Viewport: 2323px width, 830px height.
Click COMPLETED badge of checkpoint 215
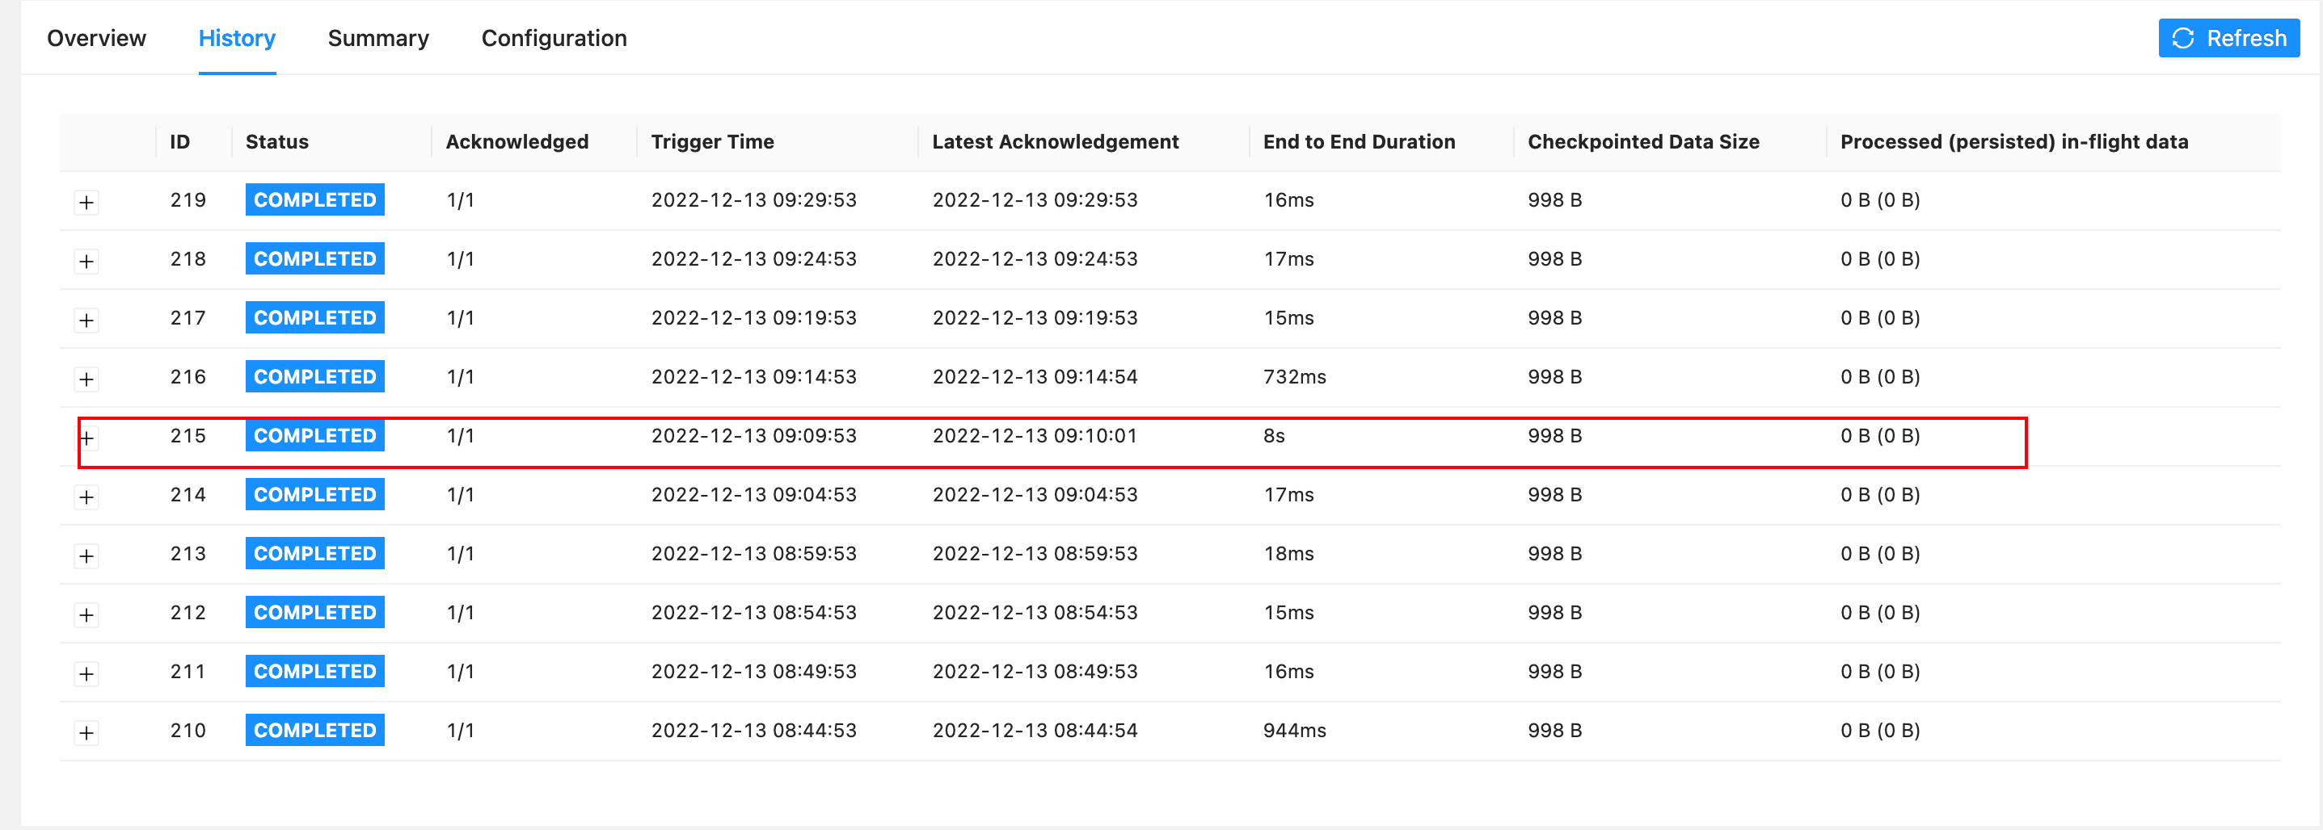314,435
